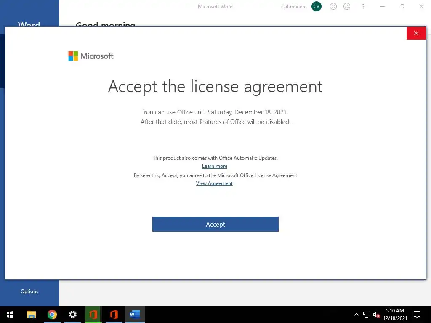Open green-highlighted Office icon in taskbar
Image resolution: width=431 pixels, height=323 pixels.
point(93,315)
